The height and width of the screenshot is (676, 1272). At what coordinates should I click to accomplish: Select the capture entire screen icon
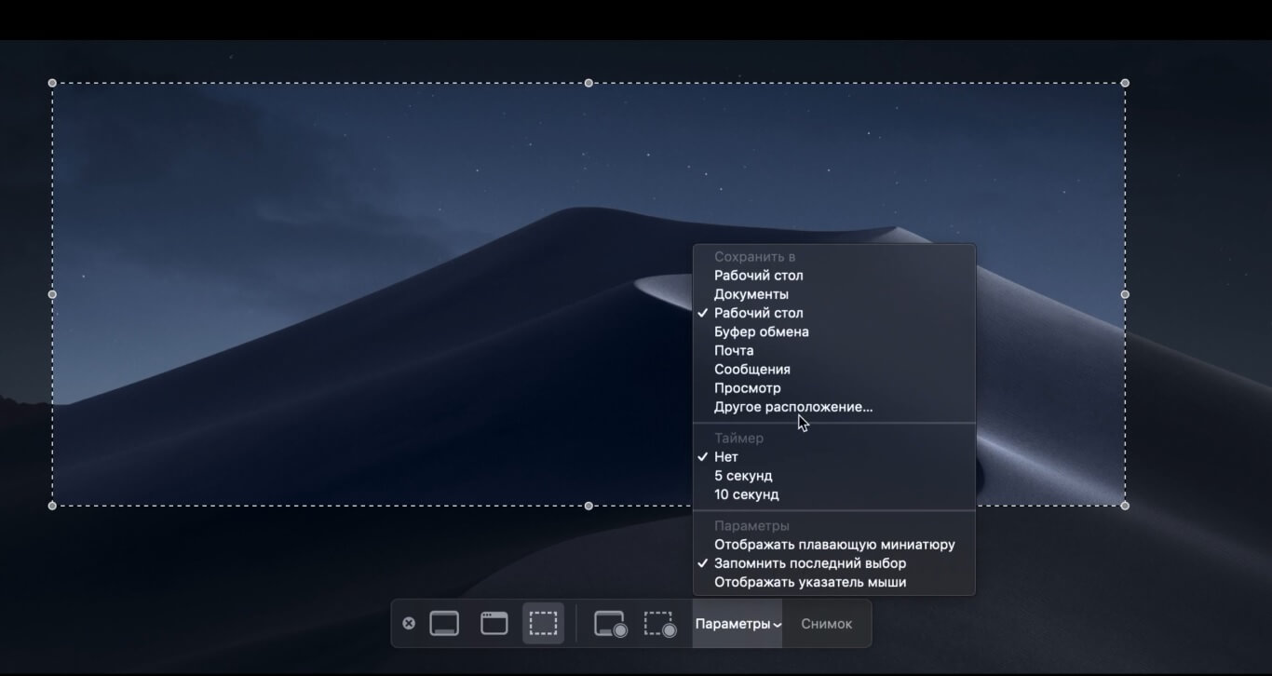[444, 624]
